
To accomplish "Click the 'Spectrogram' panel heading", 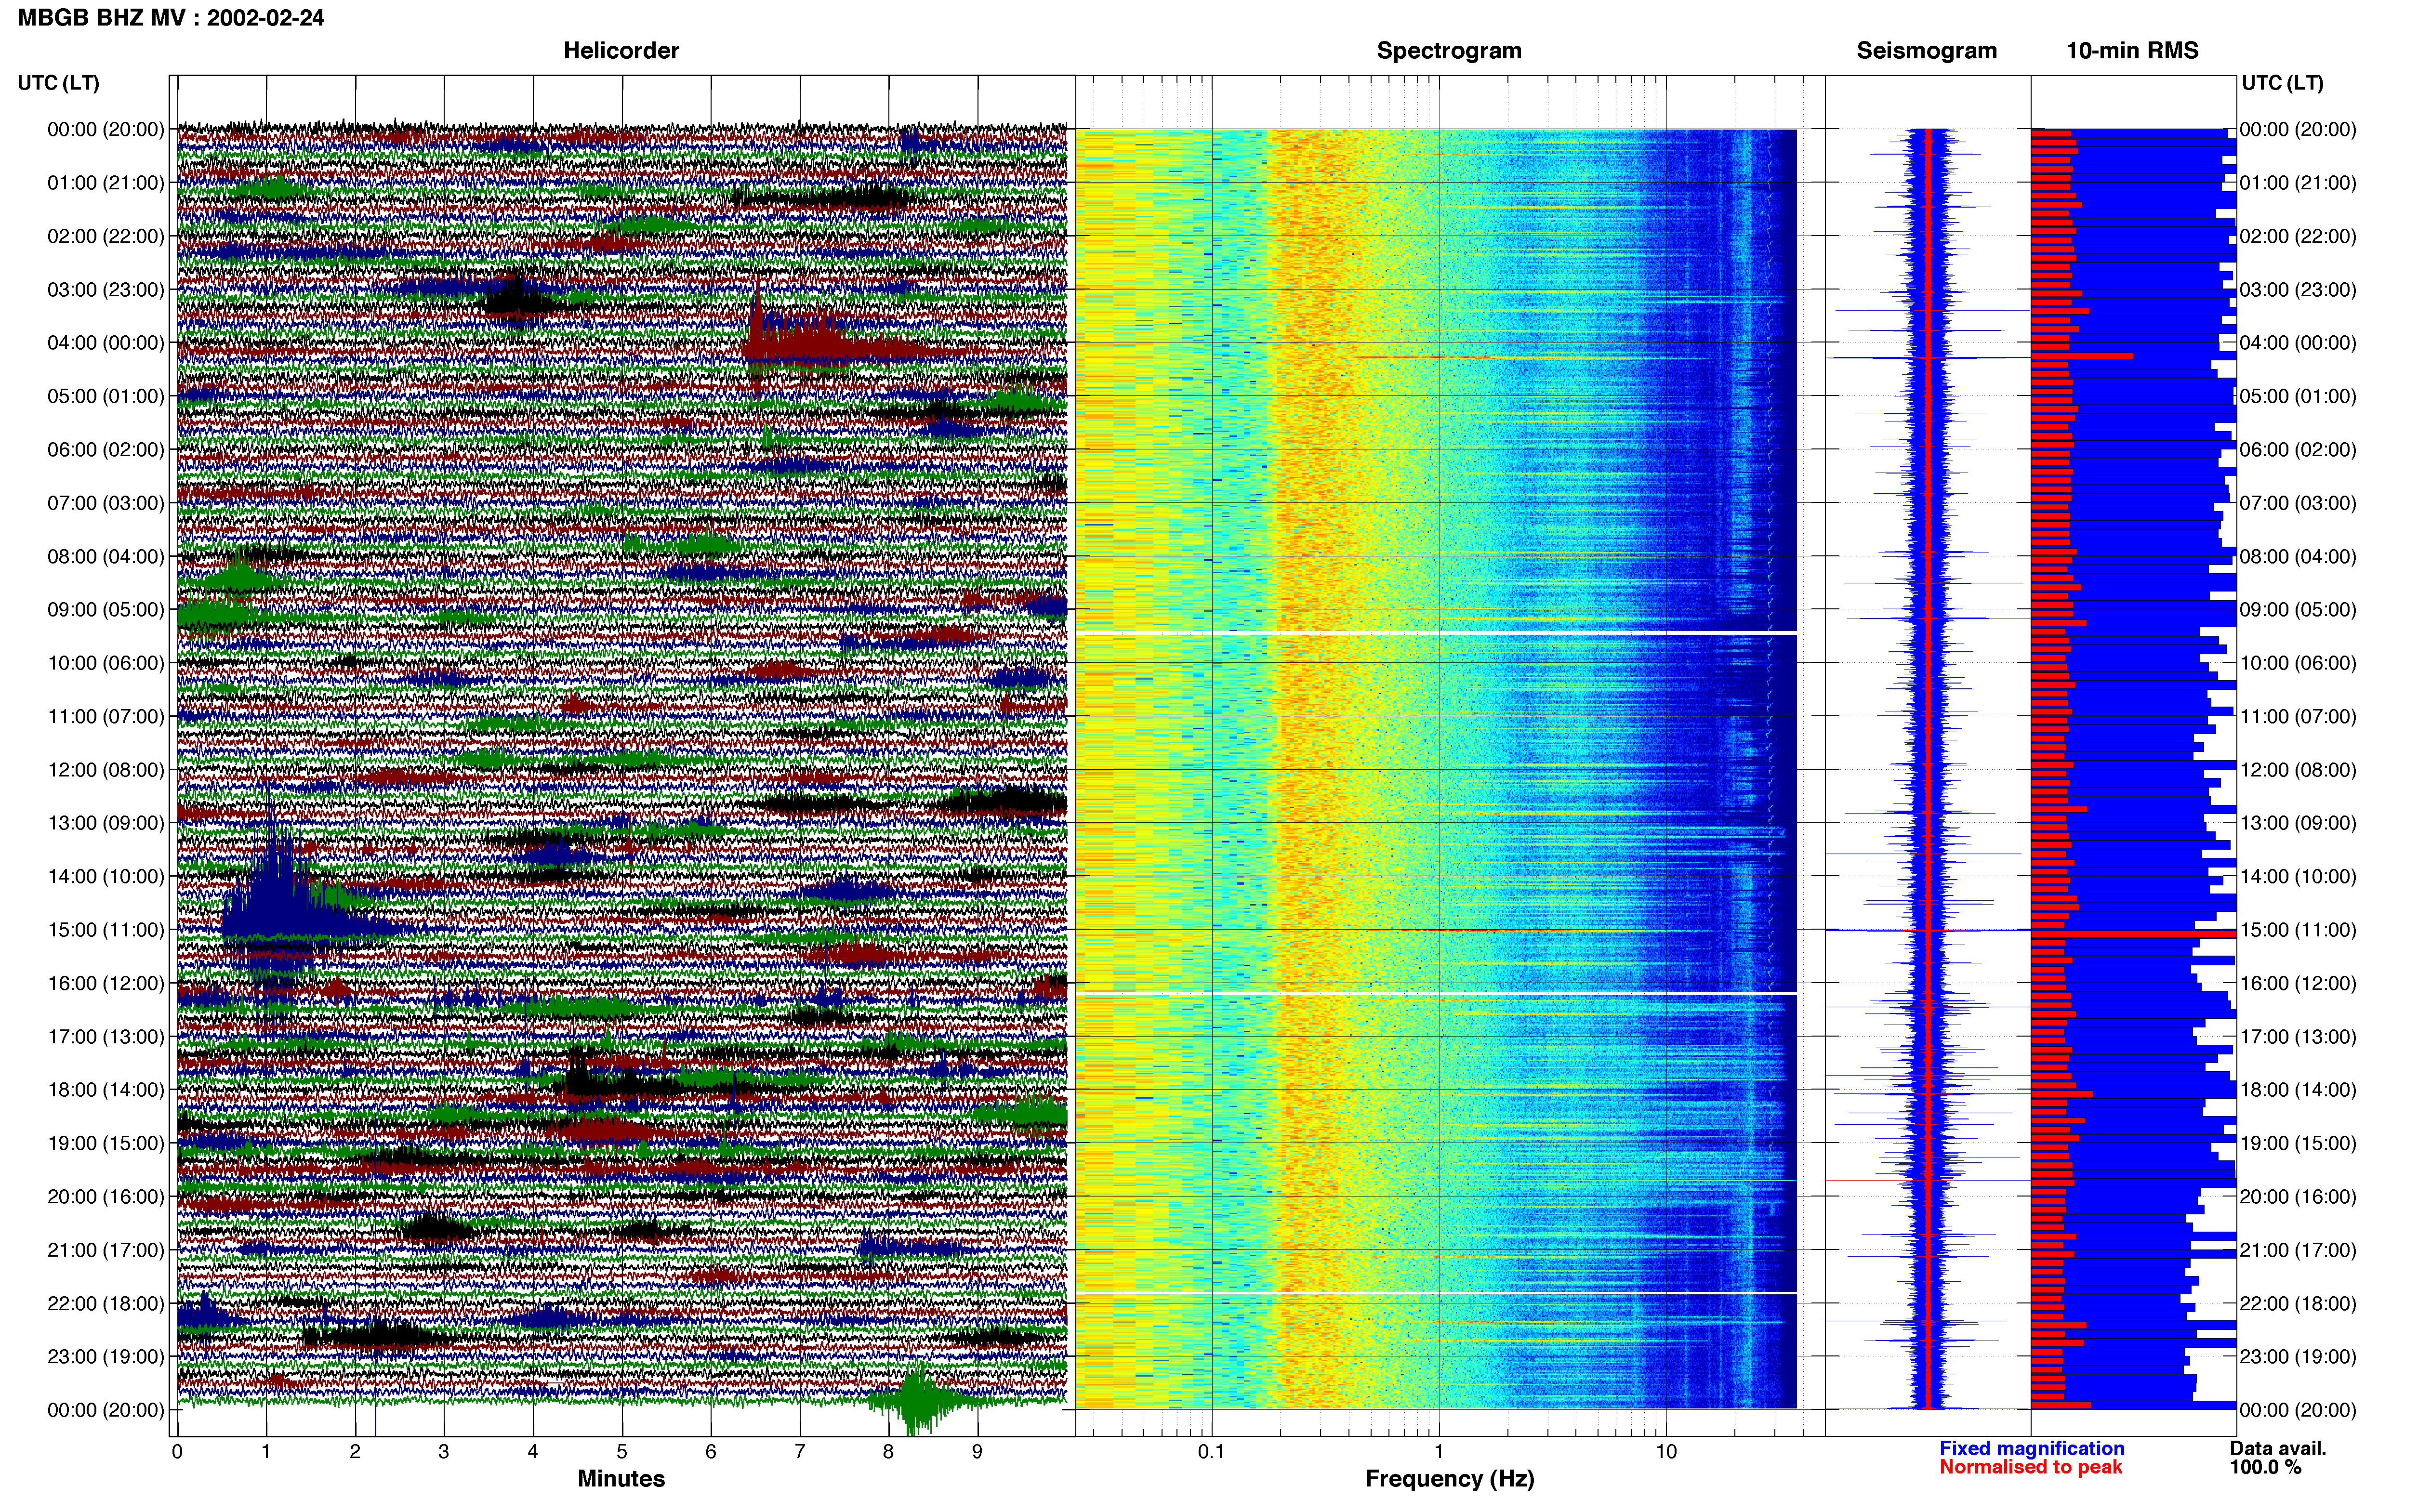I will [1449, 50].
